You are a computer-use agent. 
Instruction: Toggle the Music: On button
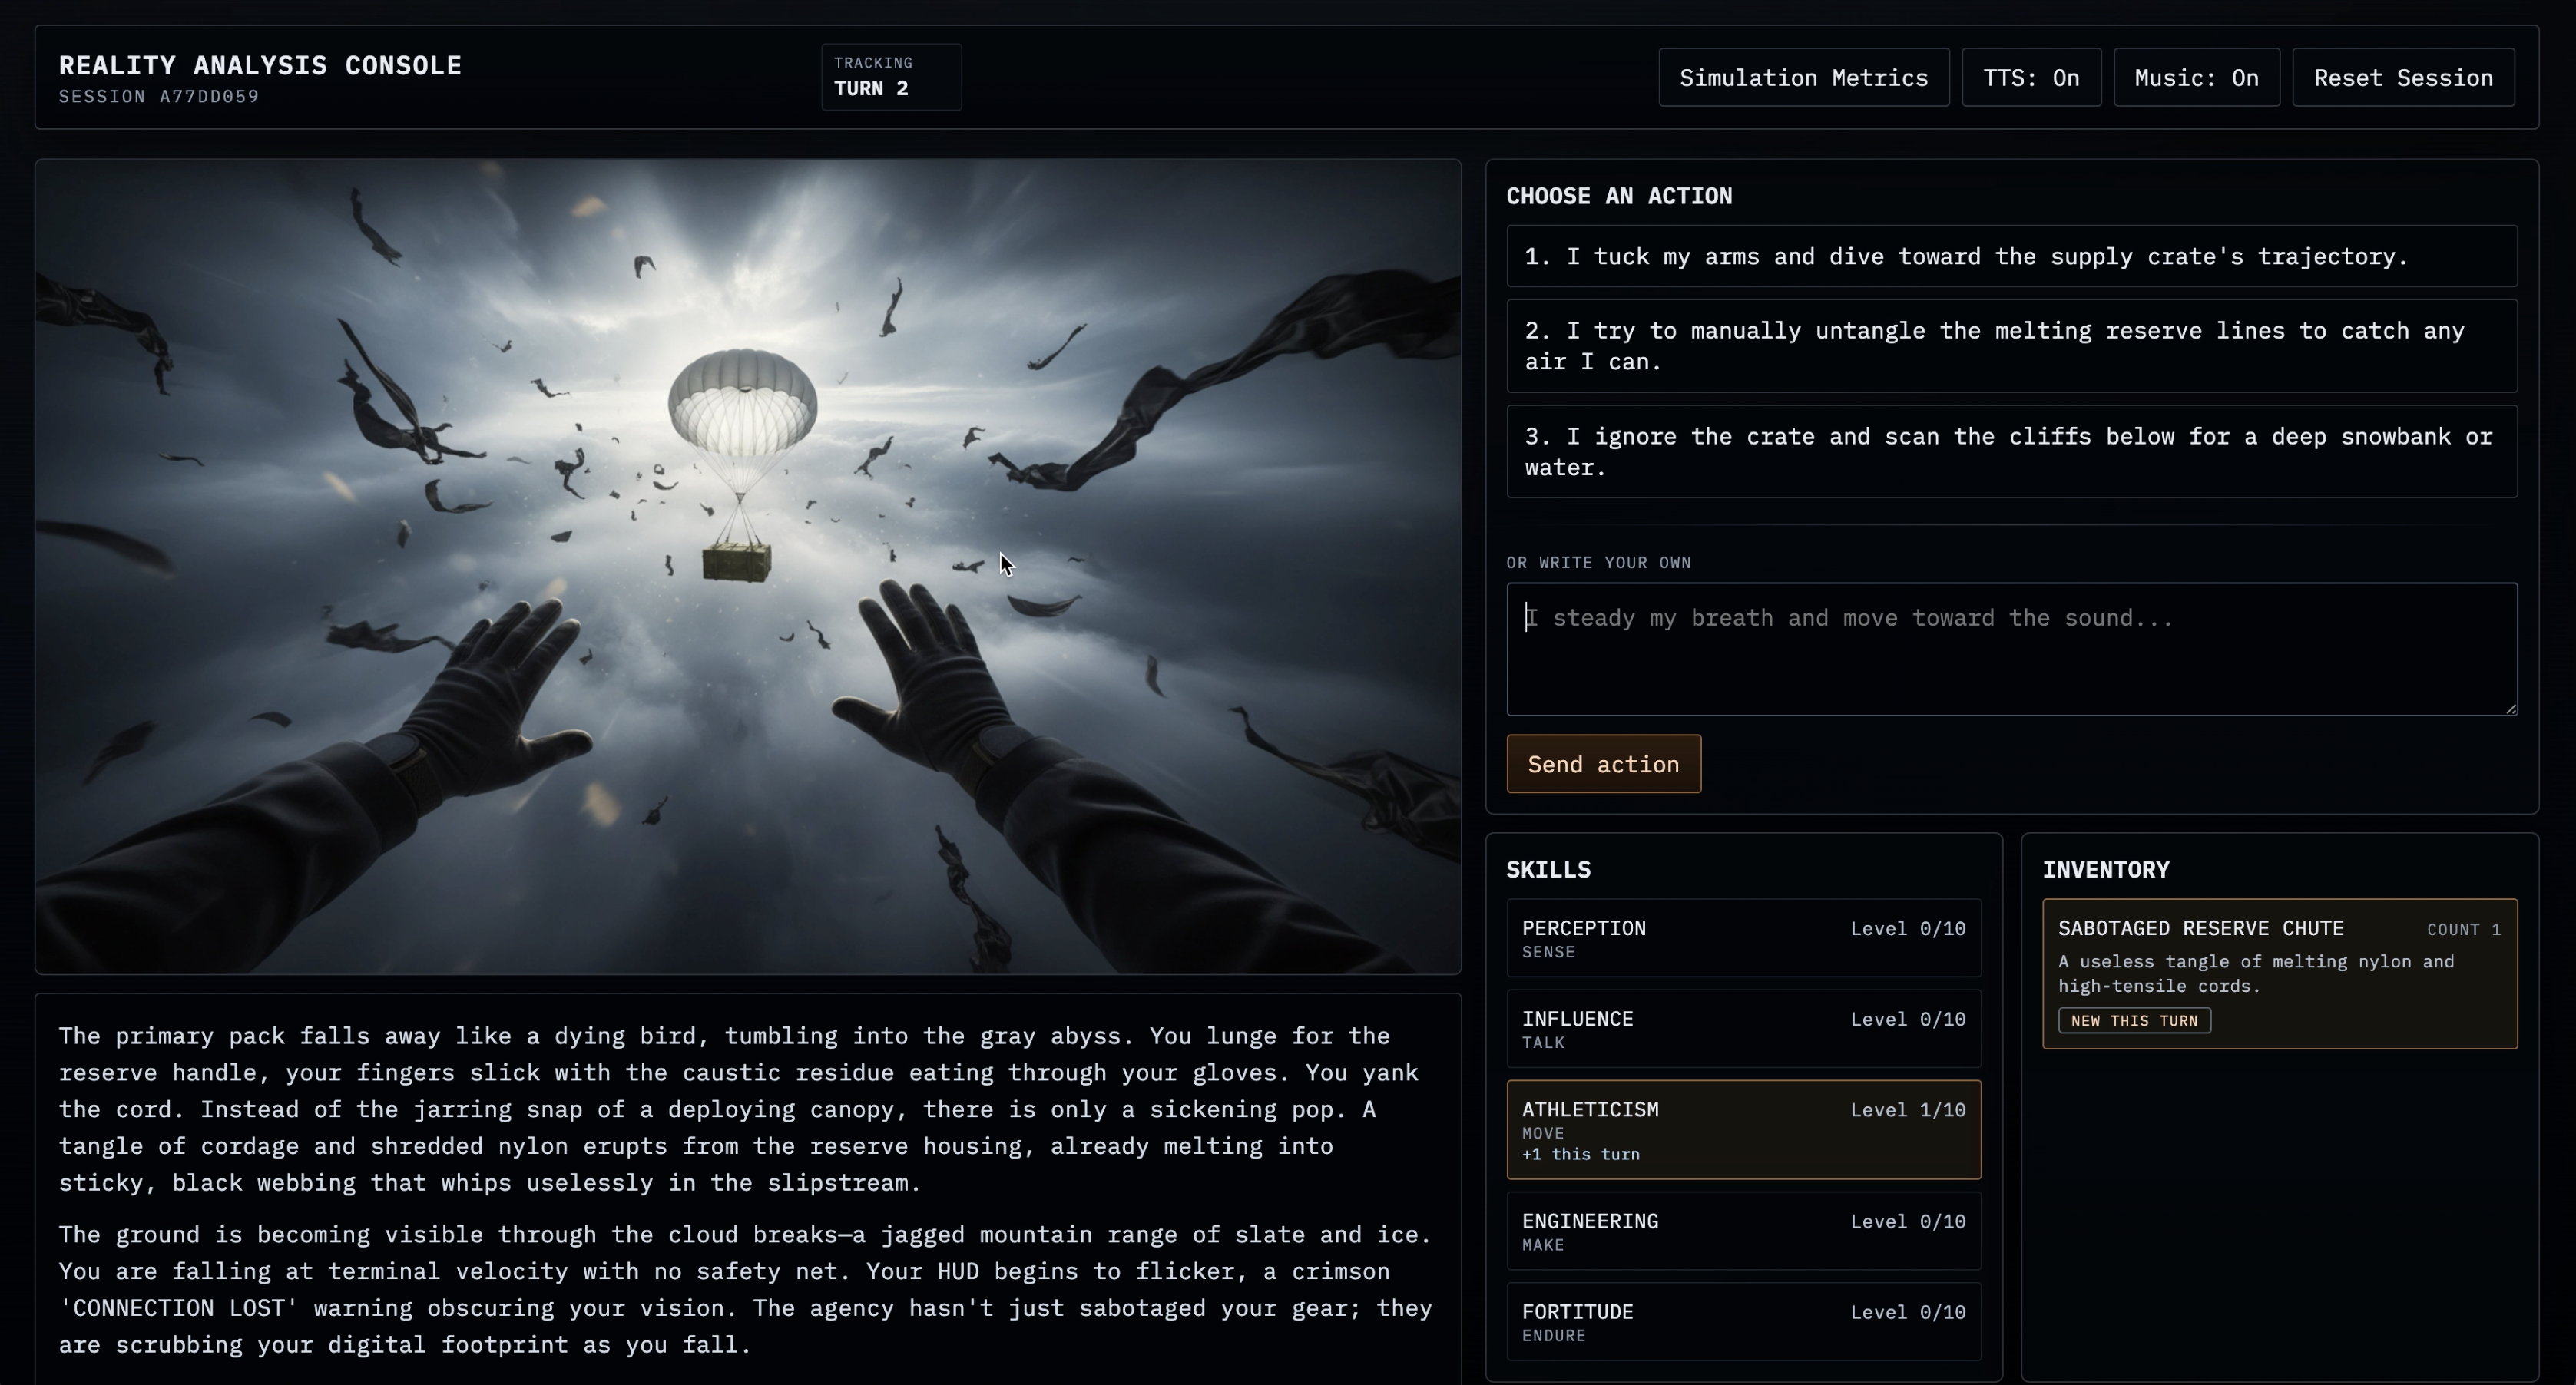pos(2195,78)
